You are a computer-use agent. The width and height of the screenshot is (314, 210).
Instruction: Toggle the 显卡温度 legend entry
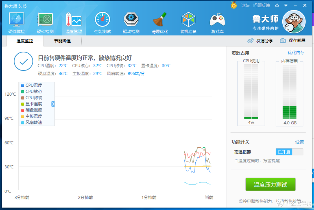click(x=32, y=104)
